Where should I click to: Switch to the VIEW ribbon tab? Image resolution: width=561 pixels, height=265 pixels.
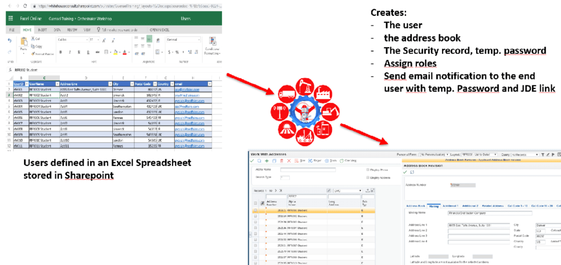(x=87, y=30)
